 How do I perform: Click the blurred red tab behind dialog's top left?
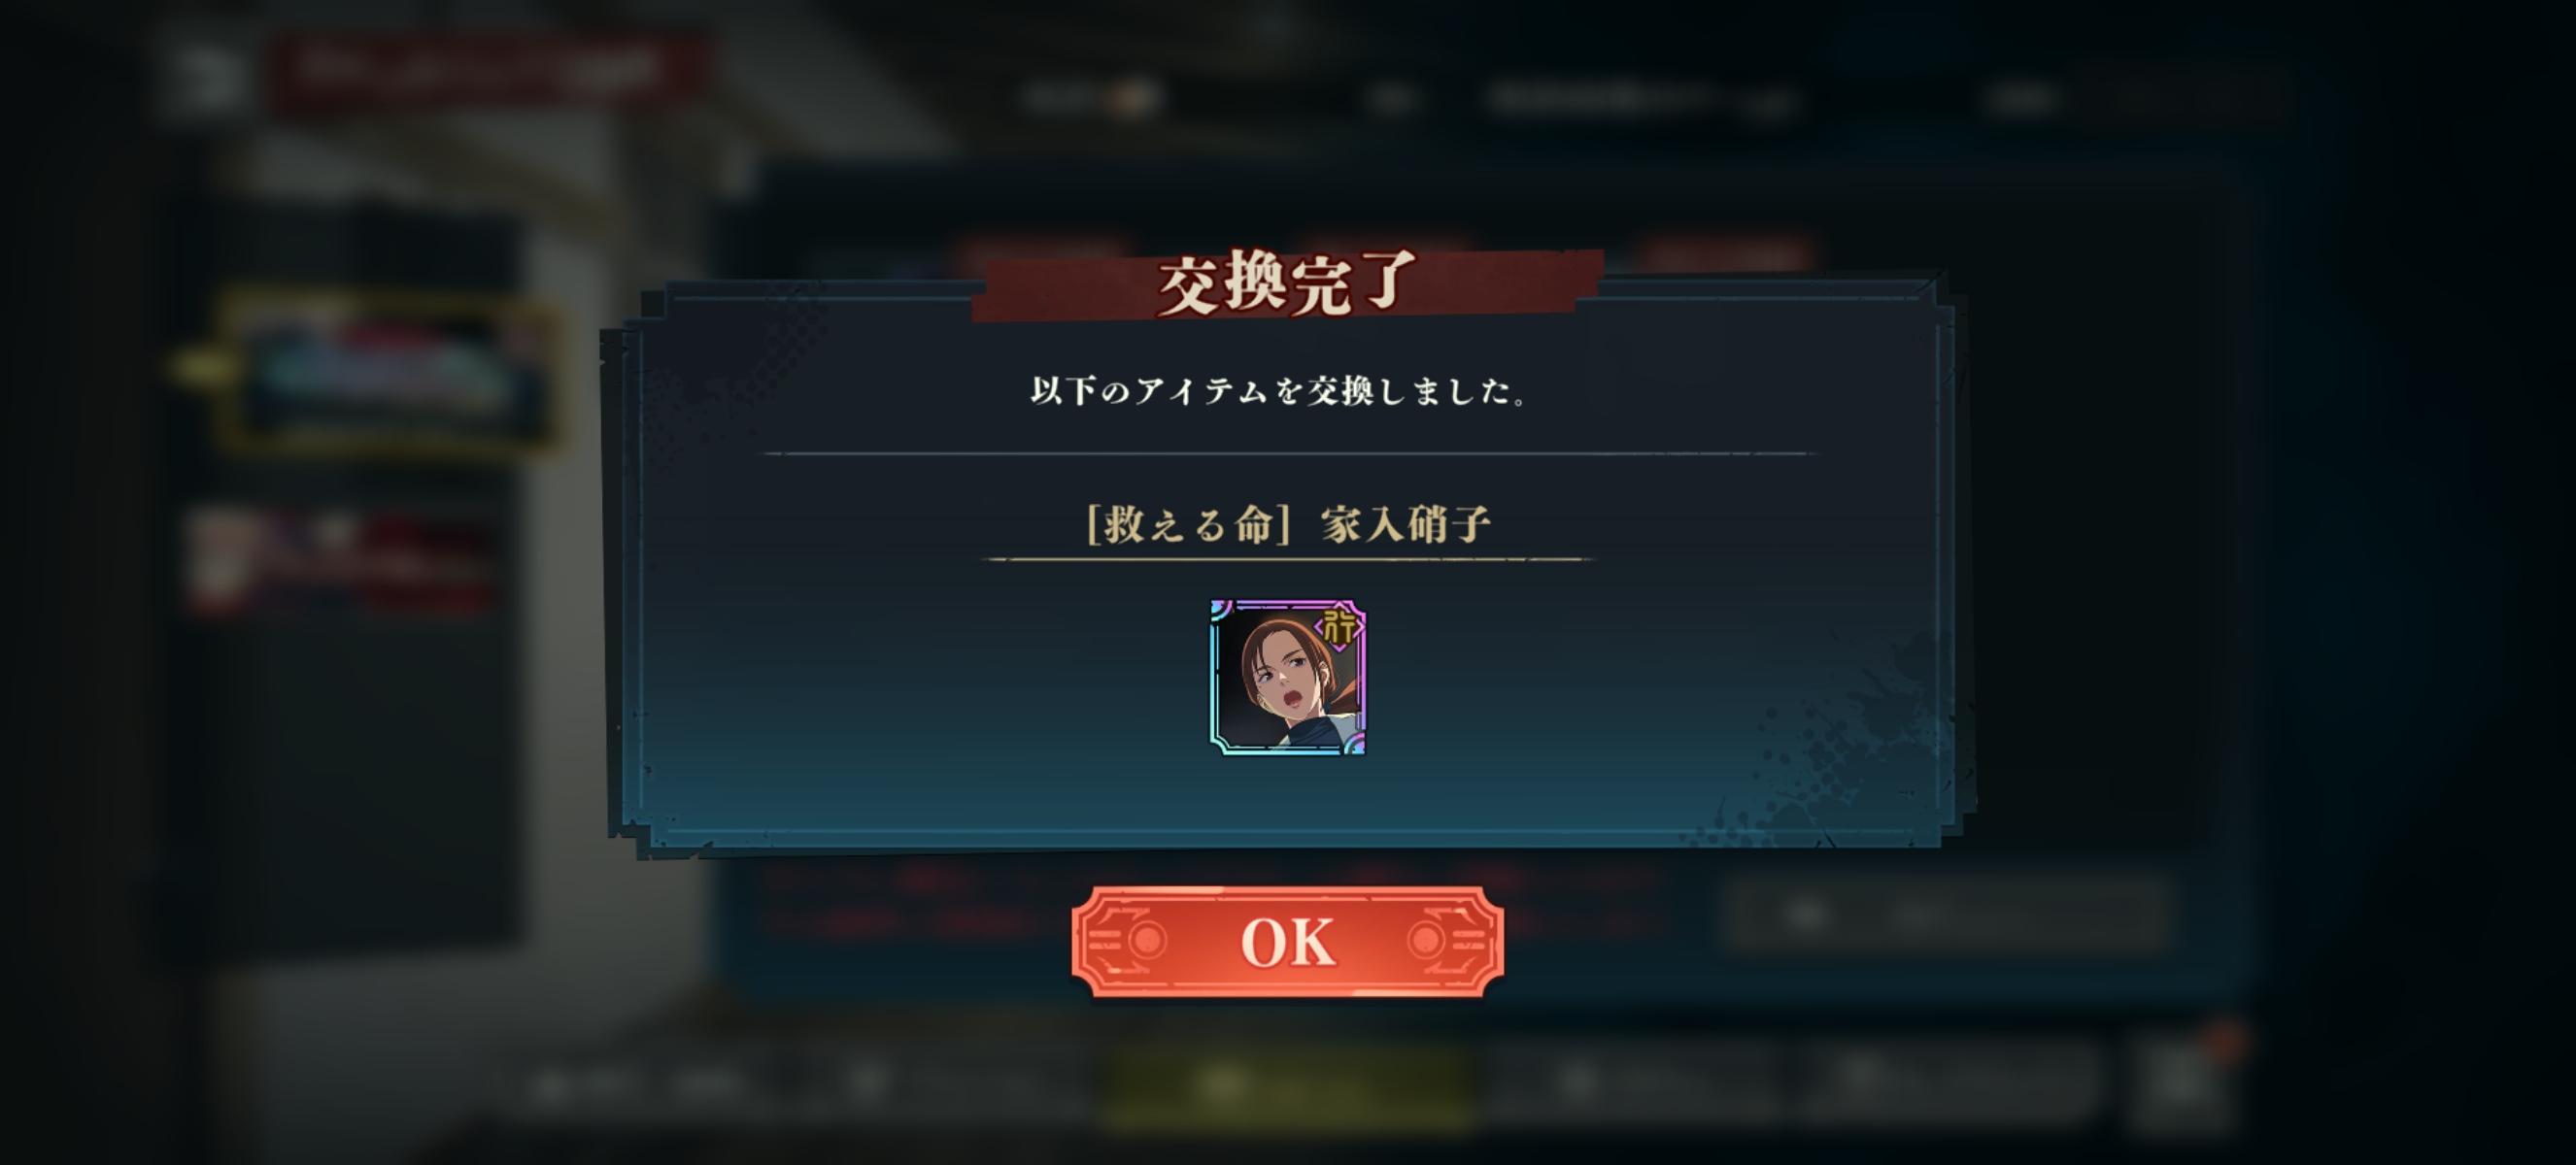(1040, 254)
